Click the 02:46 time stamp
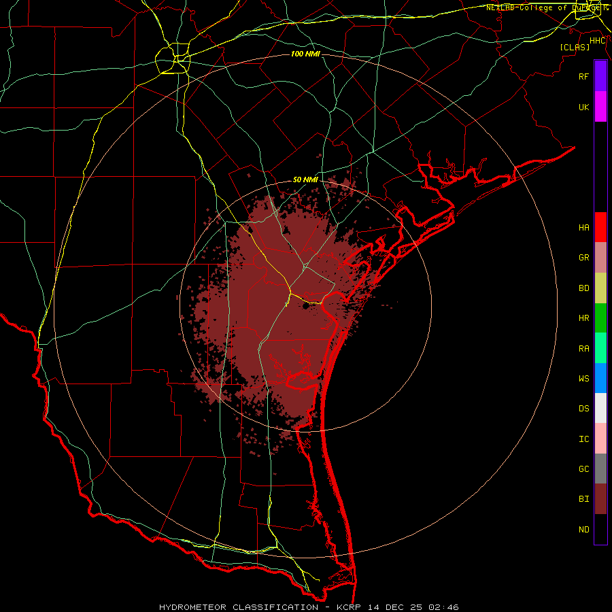 443,607
